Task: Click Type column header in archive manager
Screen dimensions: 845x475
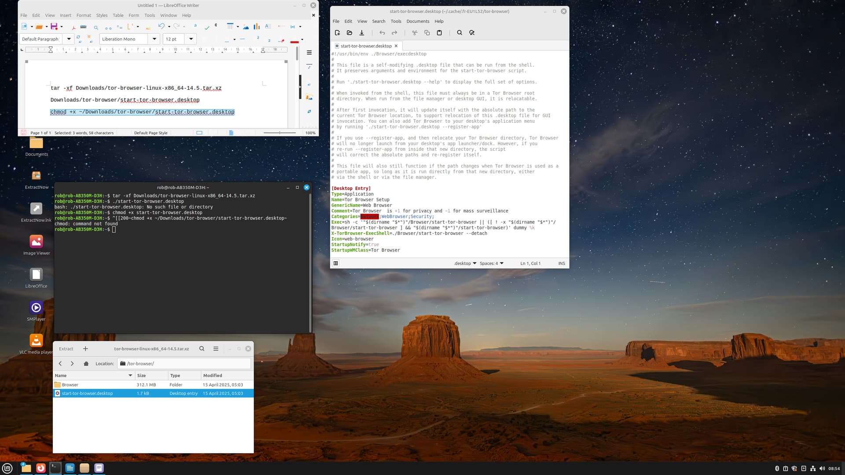Action: [x=184, y=376]
